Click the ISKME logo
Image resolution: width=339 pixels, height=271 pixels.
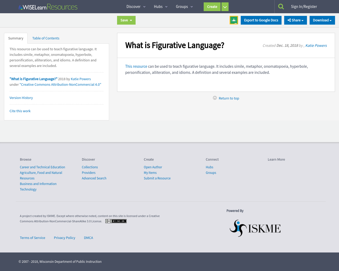255,228
